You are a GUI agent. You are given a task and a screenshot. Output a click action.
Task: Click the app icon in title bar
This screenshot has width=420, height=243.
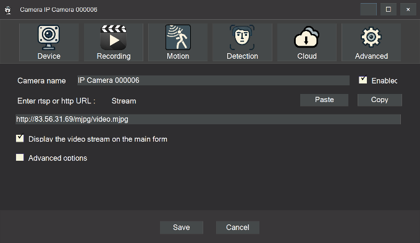pyautogui.click(x=8, y=10)
